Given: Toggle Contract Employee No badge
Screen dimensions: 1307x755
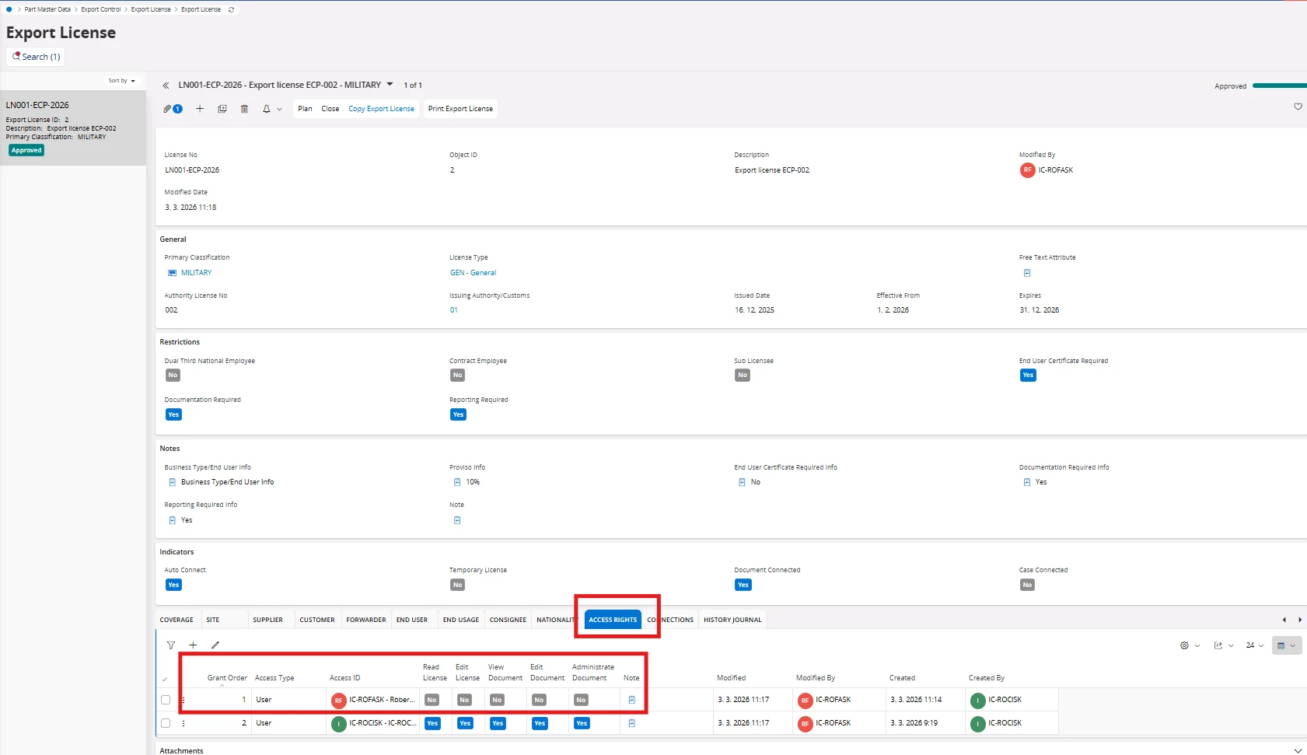Looking at the screenshot, I should tap(458, 376).
